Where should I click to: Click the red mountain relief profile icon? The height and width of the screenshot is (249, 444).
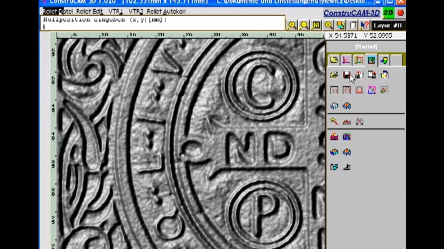pos(347,121)
